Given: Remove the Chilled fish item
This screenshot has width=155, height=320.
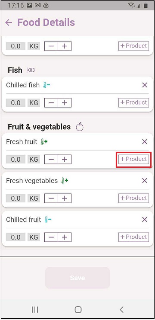Looking at the screenshot, I should click(145, 85).
